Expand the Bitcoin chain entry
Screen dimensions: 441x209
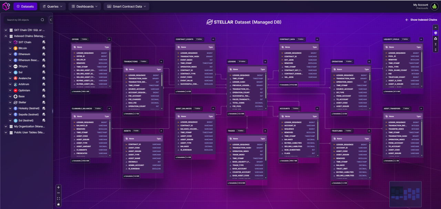click(x=10, y=48)
